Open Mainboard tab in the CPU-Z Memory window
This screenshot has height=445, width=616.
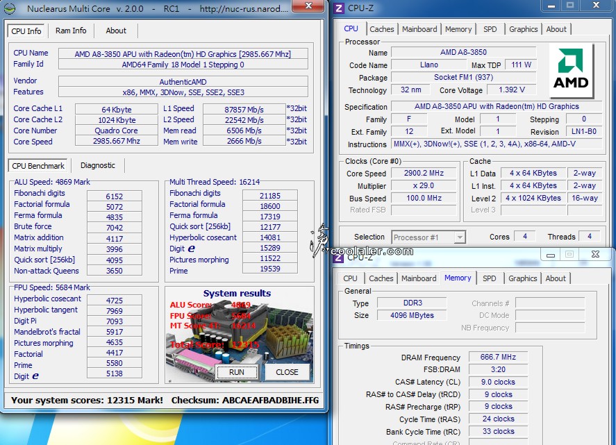click(419, 278)
